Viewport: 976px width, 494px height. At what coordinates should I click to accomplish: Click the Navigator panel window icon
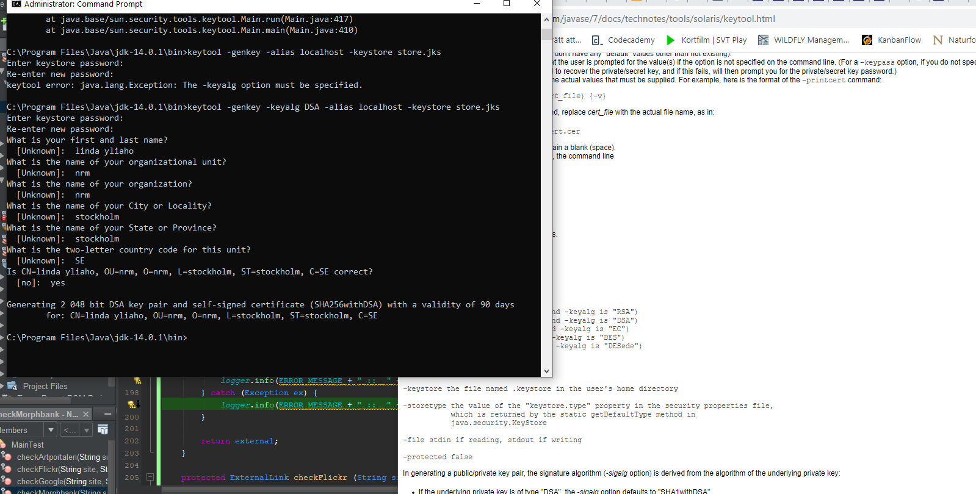103,430
